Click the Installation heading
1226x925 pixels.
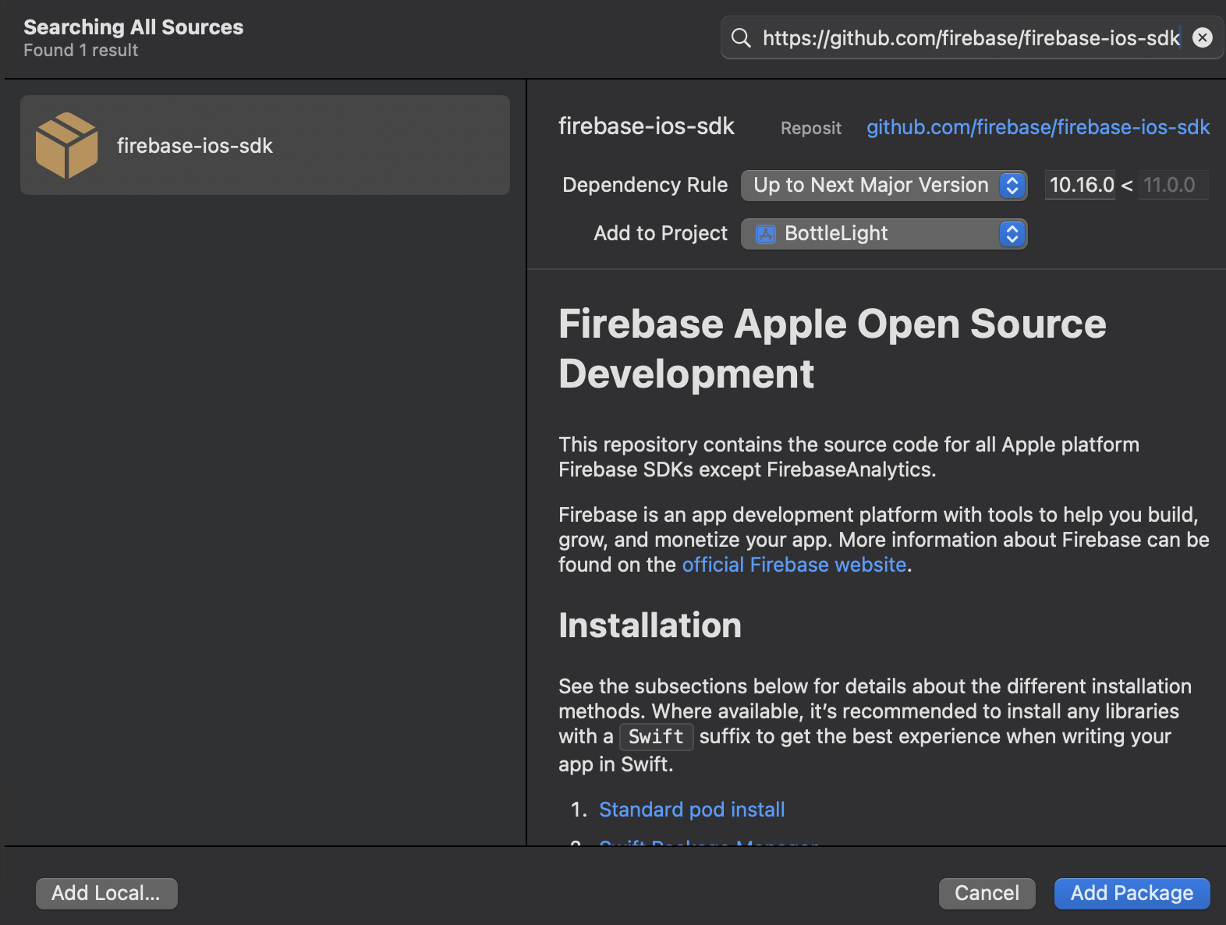click(x=650, y=626)
